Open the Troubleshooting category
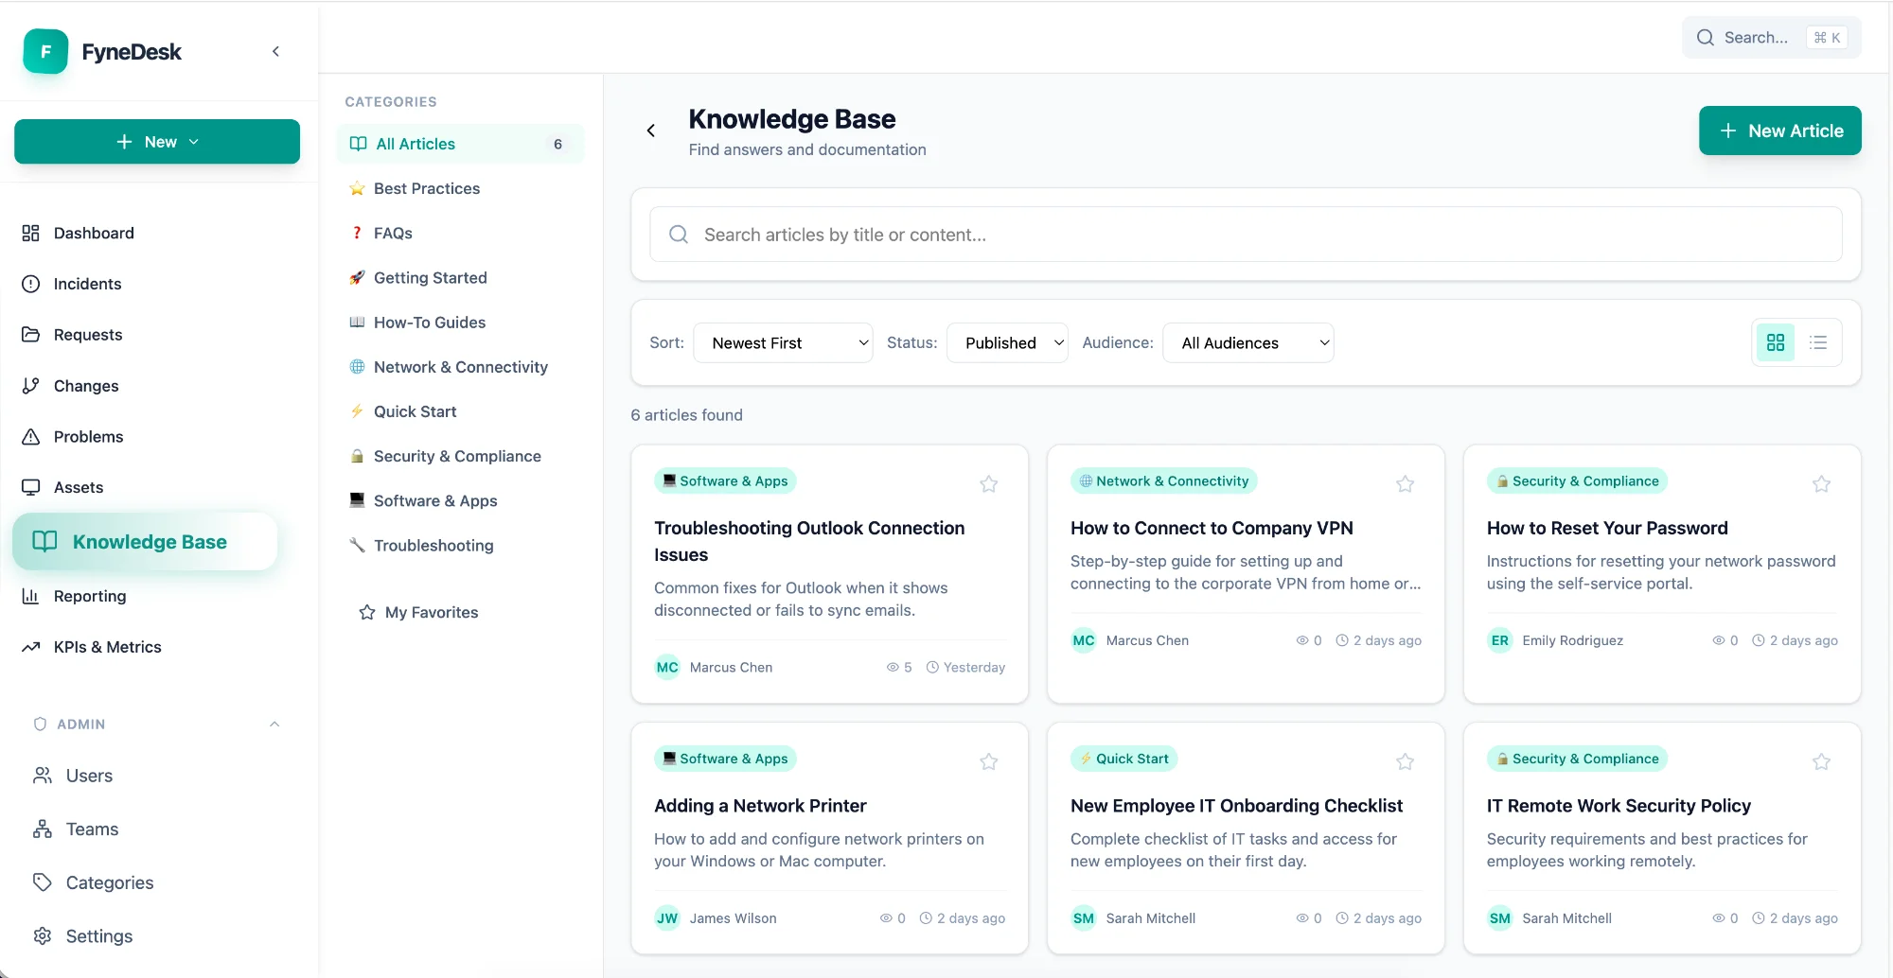Image resolution: width=1893 pixels, height=978 pixels. 433,545
